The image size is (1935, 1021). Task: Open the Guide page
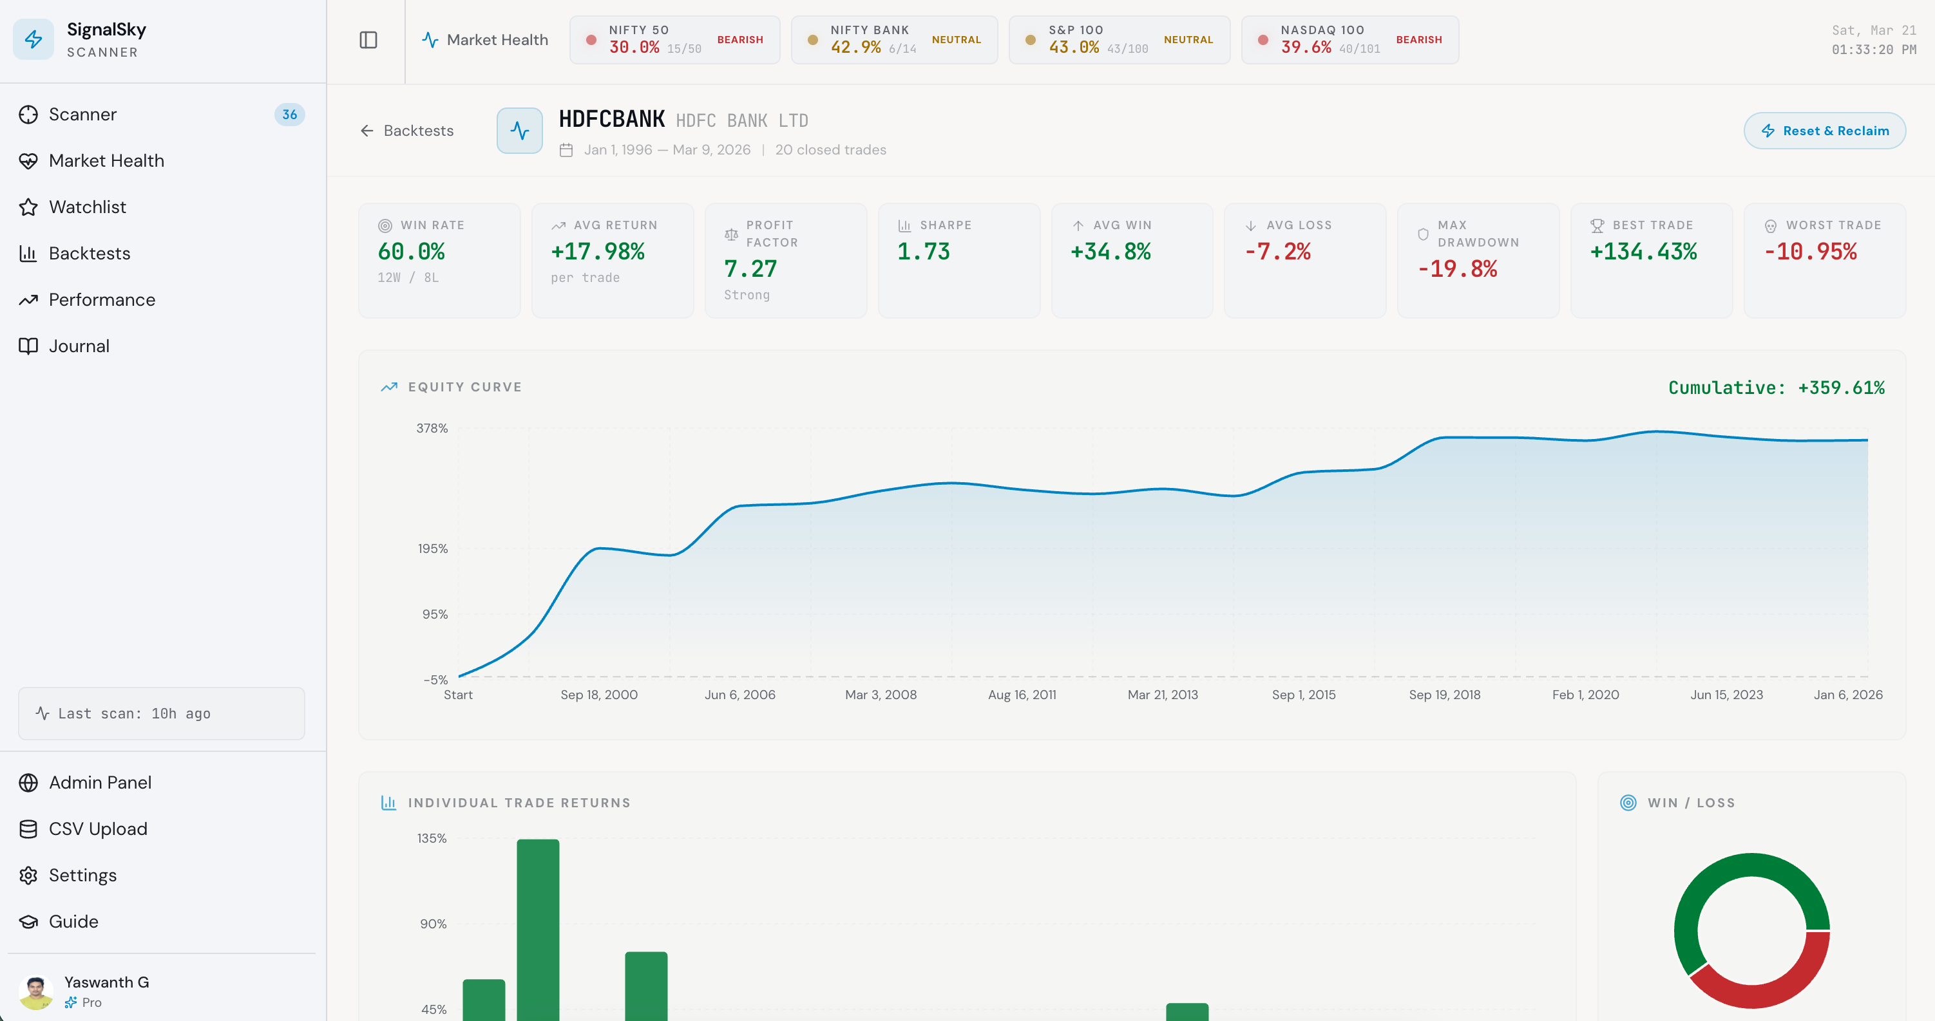click(162, 921)
